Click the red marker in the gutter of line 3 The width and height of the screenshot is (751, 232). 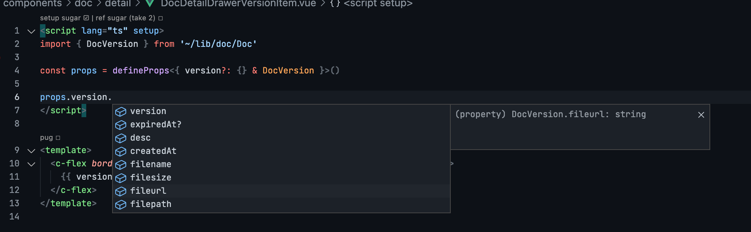[2, 57]
